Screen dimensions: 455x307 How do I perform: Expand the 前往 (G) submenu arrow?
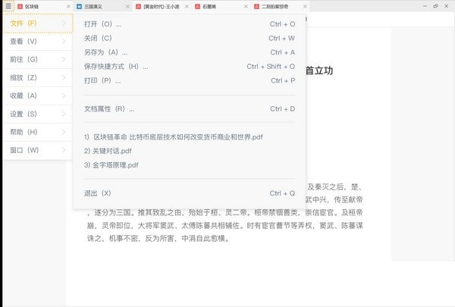pyautogui.click(x=64, y=59)
